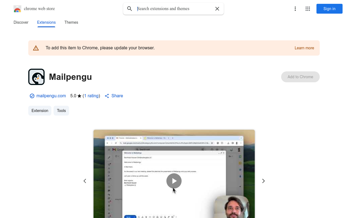
Task: Open the Google apps grid
Action: 308,9
